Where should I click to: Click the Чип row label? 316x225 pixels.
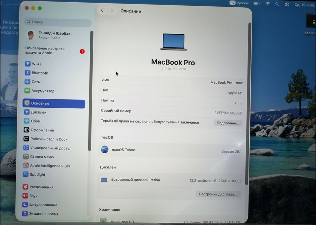(105, 90)
